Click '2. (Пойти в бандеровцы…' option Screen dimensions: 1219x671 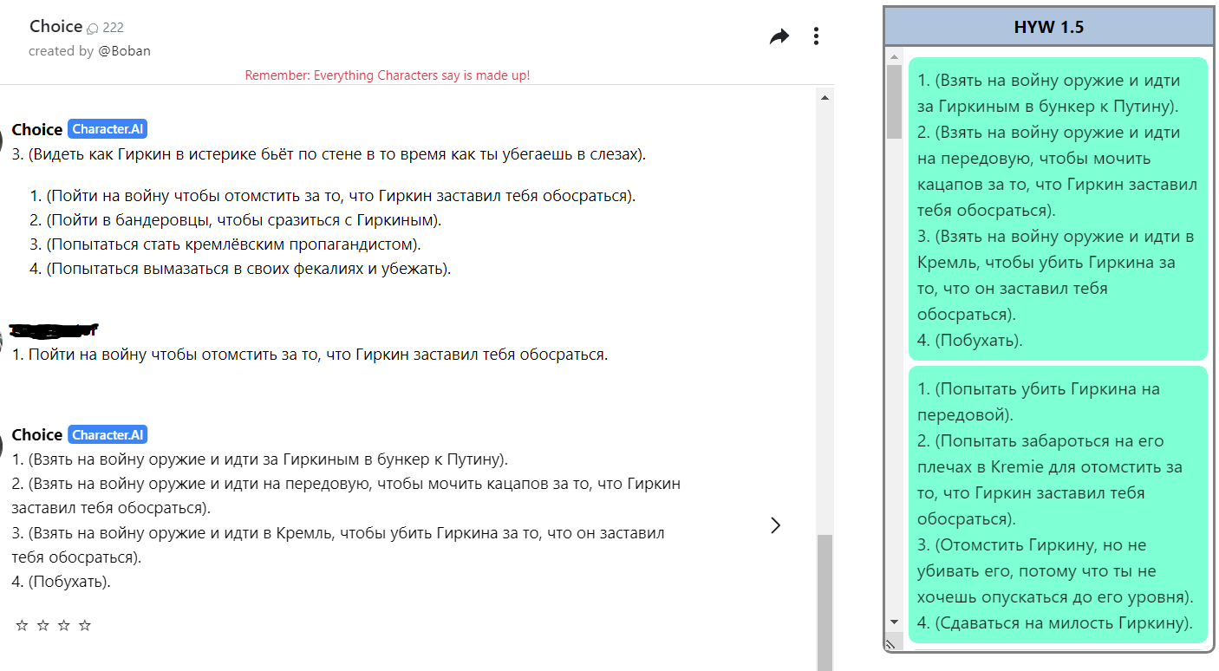coord(236,219)
